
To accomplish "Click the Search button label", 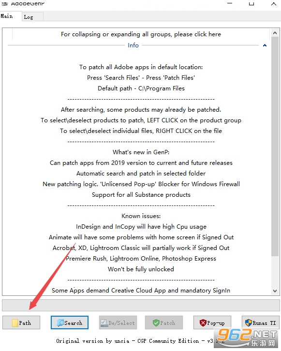I will [73, 323].
